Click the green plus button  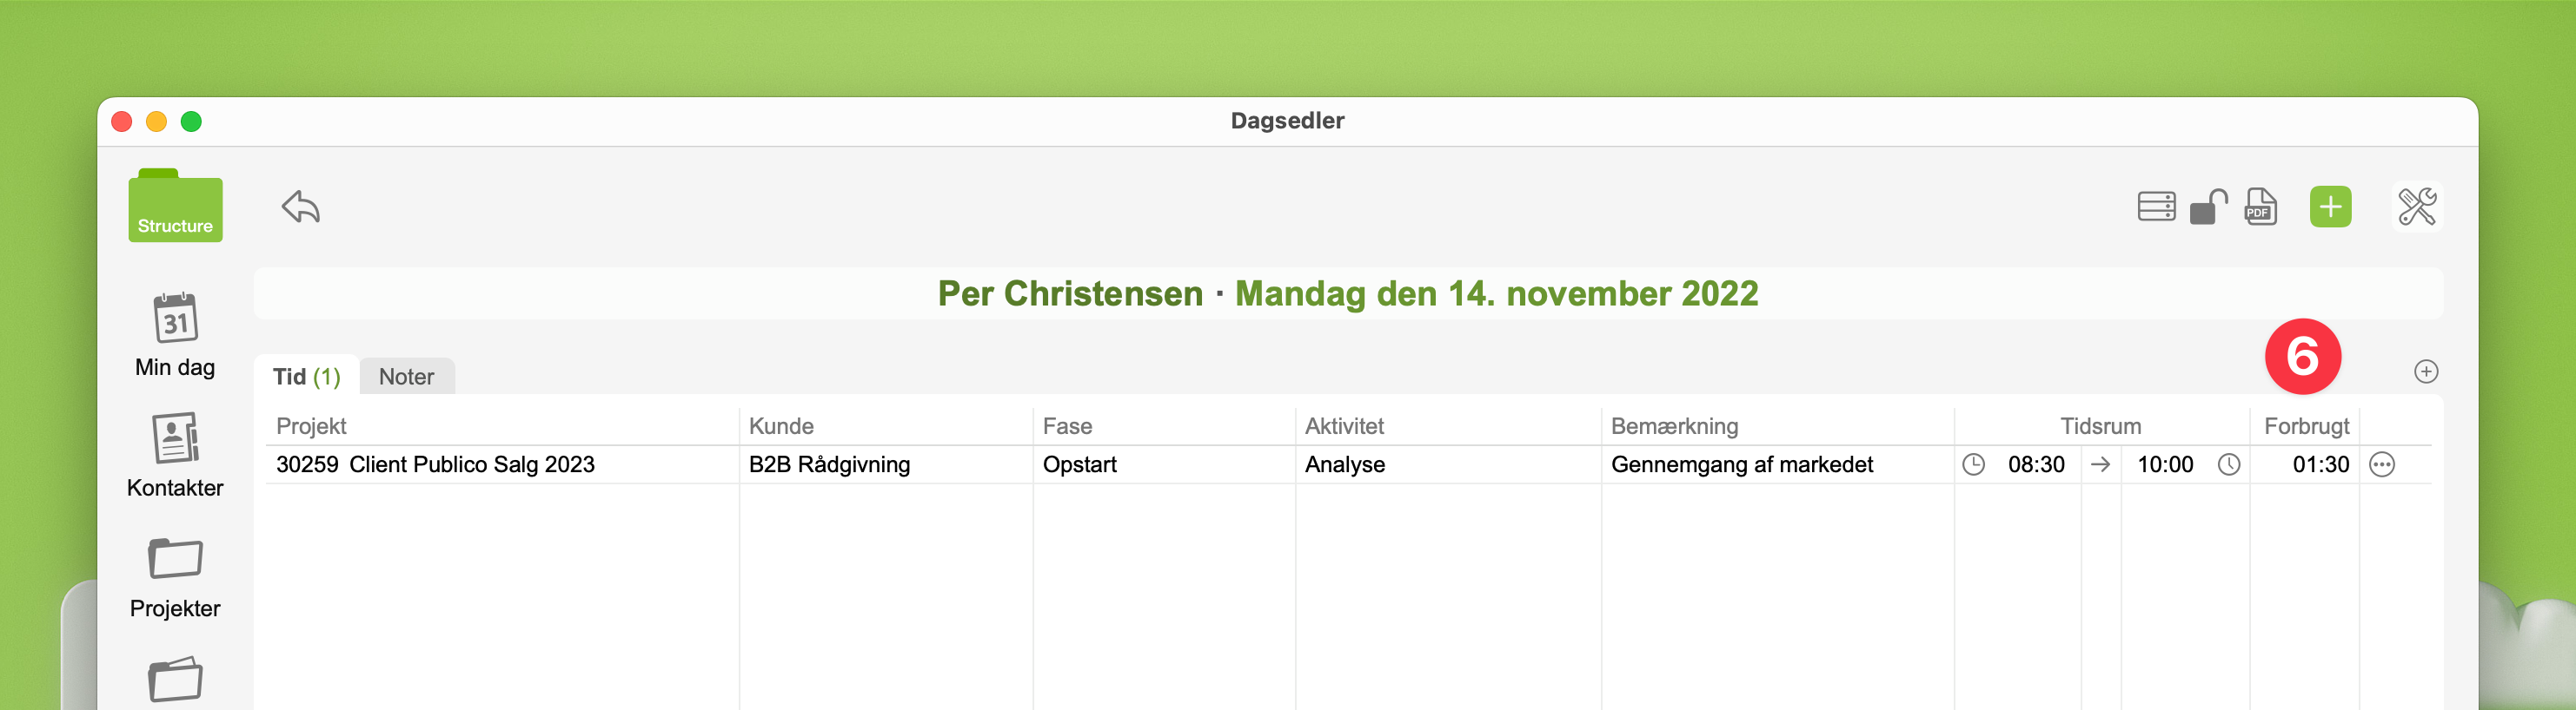2330,207
